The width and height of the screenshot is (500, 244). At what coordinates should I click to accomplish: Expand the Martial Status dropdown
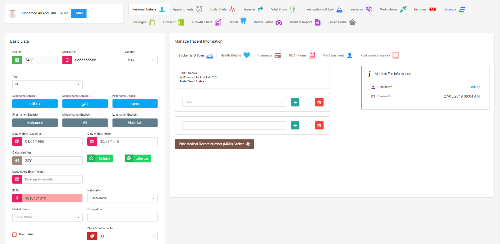pos(47,217)
